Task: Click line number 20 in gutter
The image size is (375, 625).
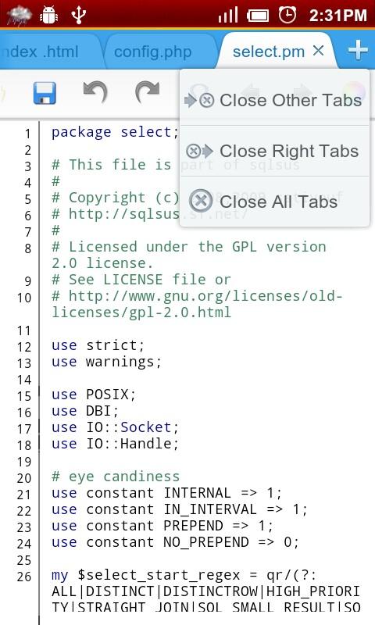Action: [24, 478]
